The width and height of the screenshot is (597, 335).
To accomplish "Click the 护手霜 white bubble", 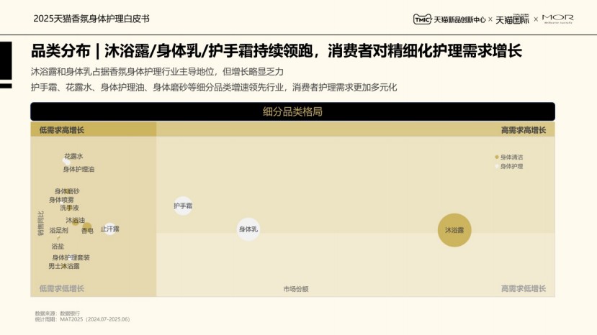I will pyautogui.click(x=183, y=206).
